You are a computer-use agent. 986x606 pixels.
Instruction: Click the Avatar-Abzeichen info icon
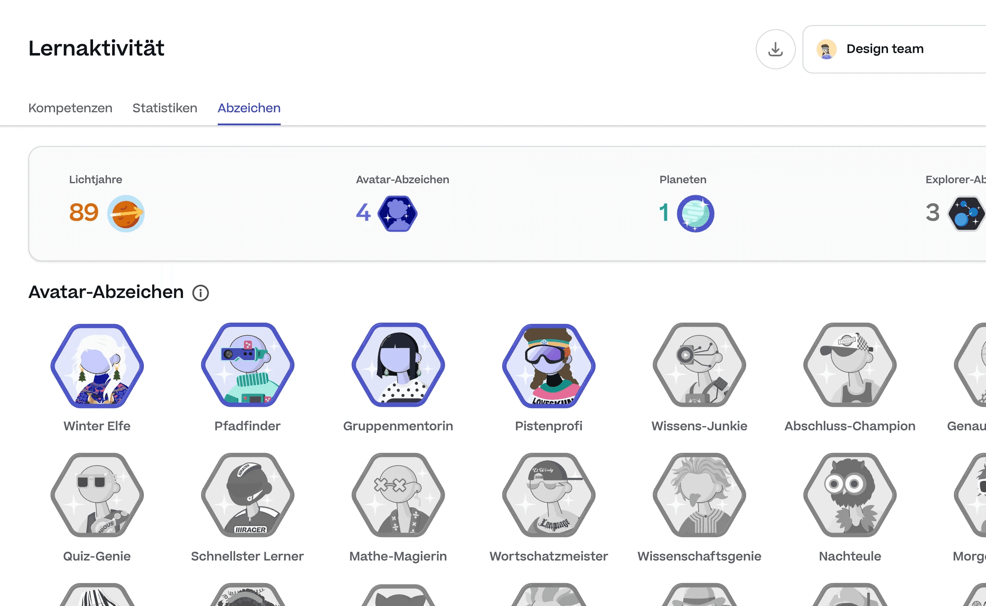(x=201, y=293)
